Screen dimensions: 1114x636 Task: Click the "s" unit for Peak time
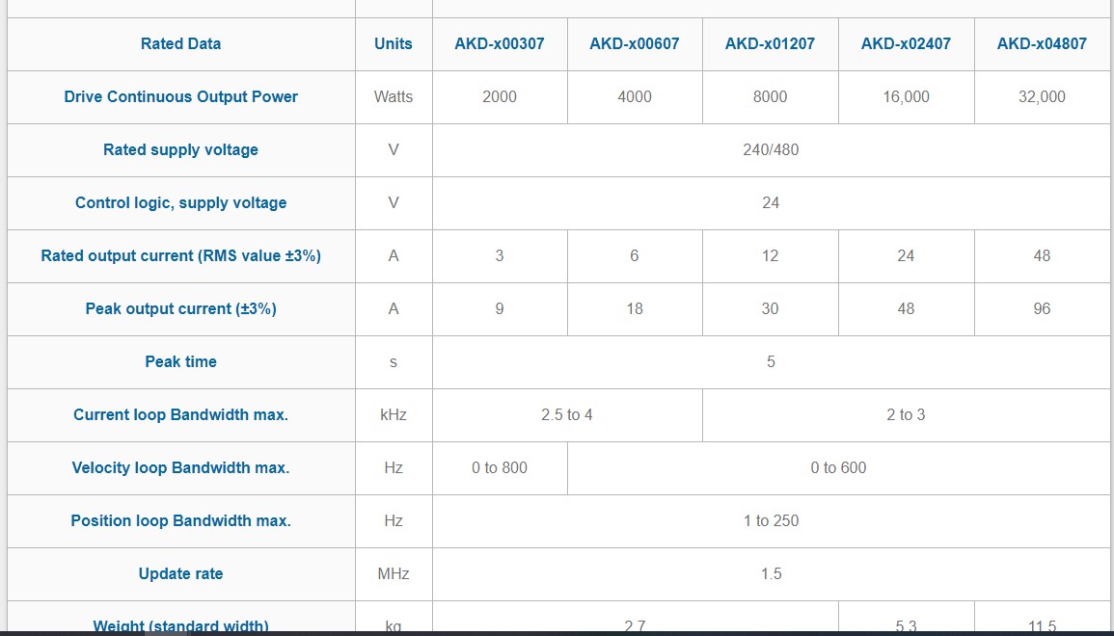click(393, 362)
